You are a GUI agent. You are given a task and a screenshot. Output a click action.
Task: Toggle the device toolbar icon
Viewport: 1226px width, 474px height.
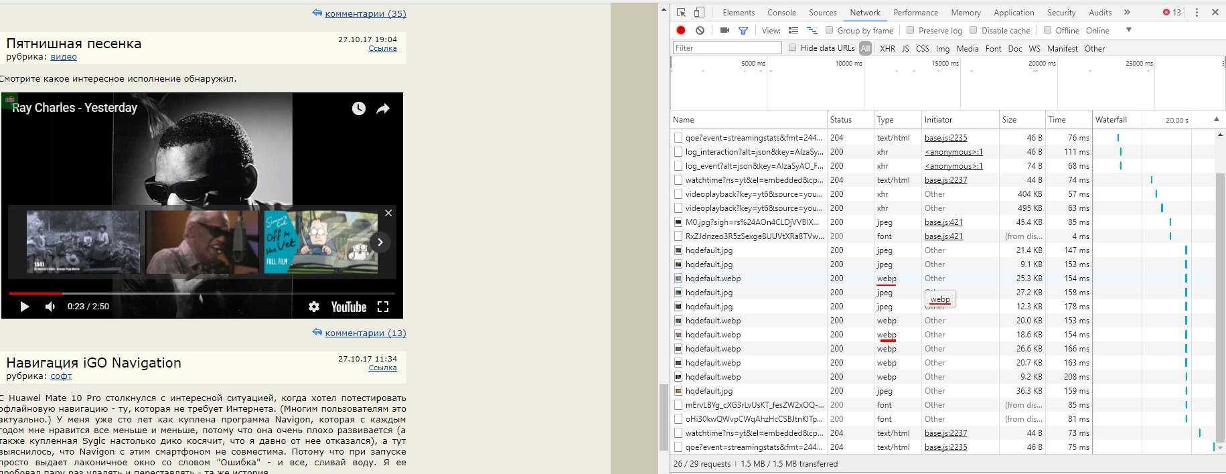pos(699,12)
